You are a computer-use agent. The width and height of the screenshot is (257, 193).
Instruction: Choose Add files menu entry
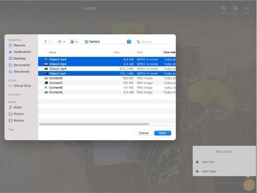pos(224,162)
